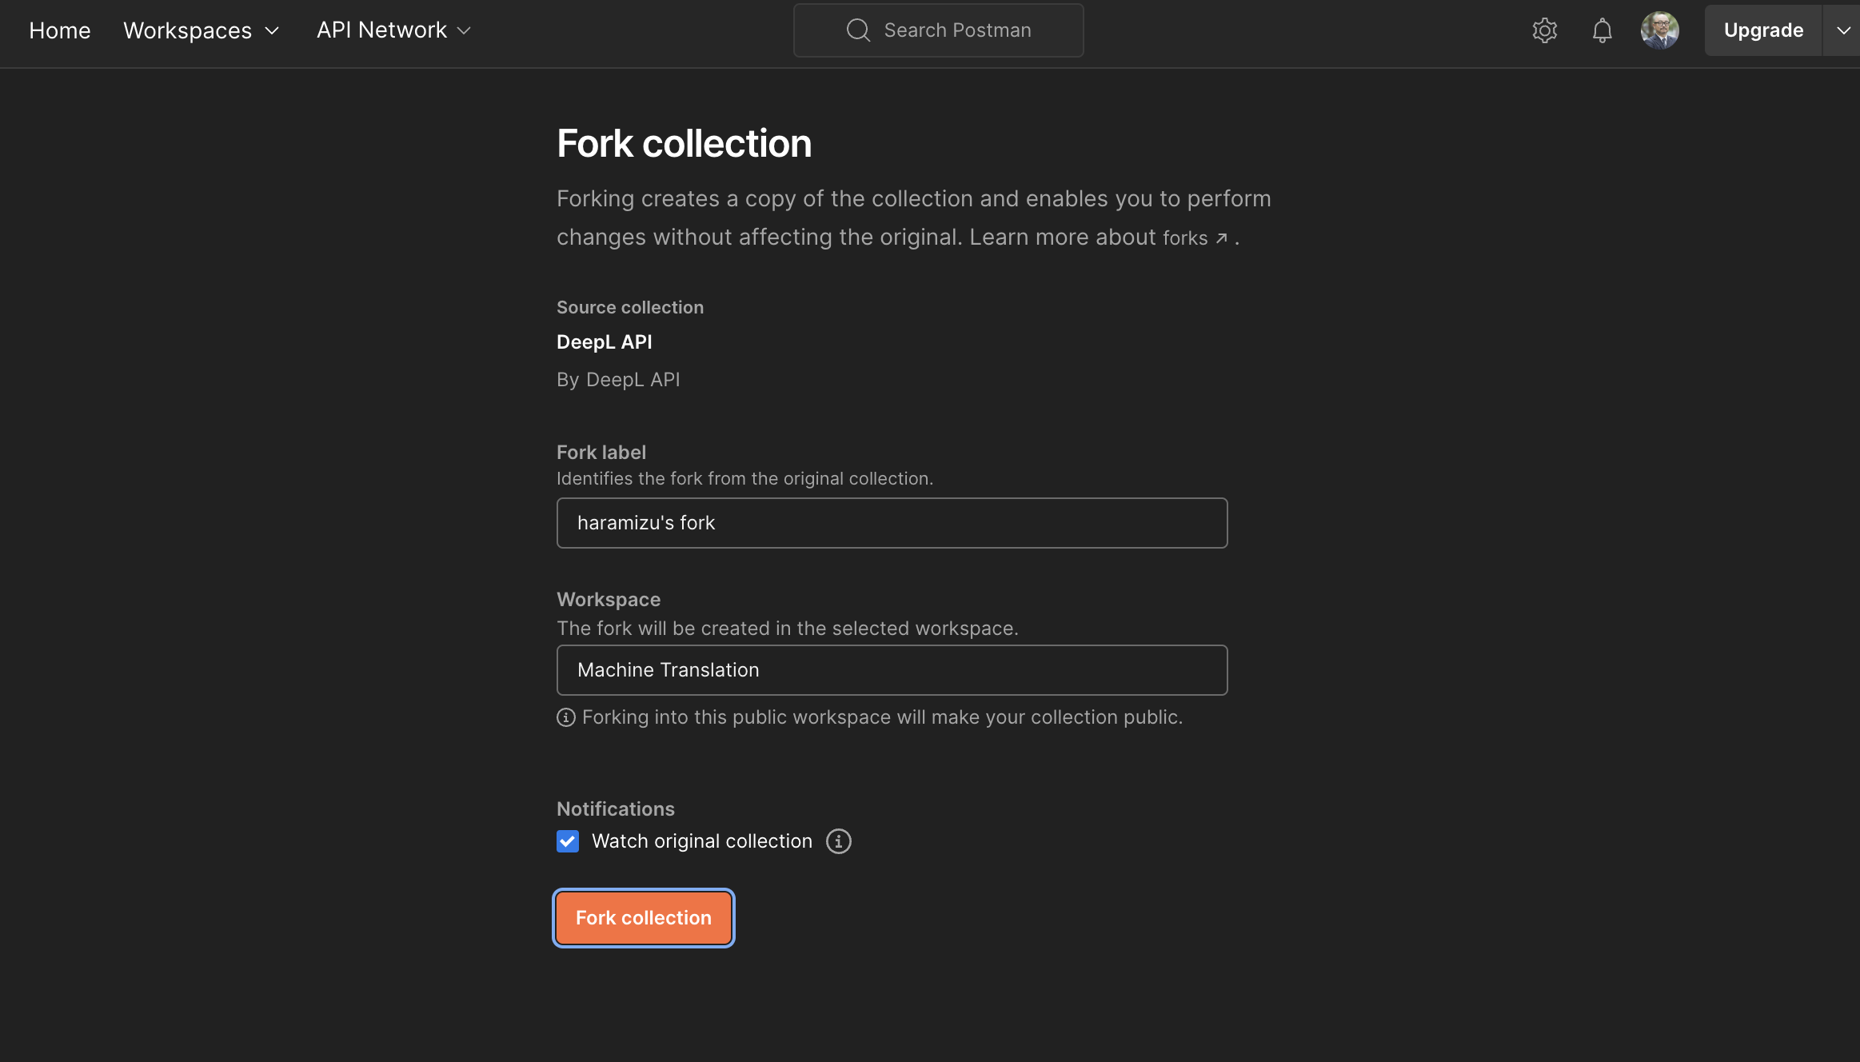Expand the API Network dropdown chevron
This screenshot has width=1860, height=1062.
coord(465,30)
